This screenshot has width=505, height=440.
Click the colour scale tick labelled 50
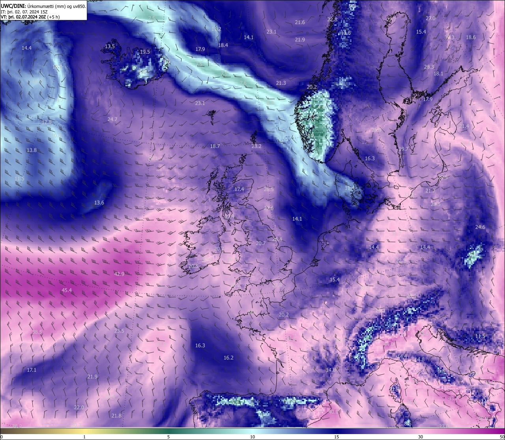(x=502, y=437)
